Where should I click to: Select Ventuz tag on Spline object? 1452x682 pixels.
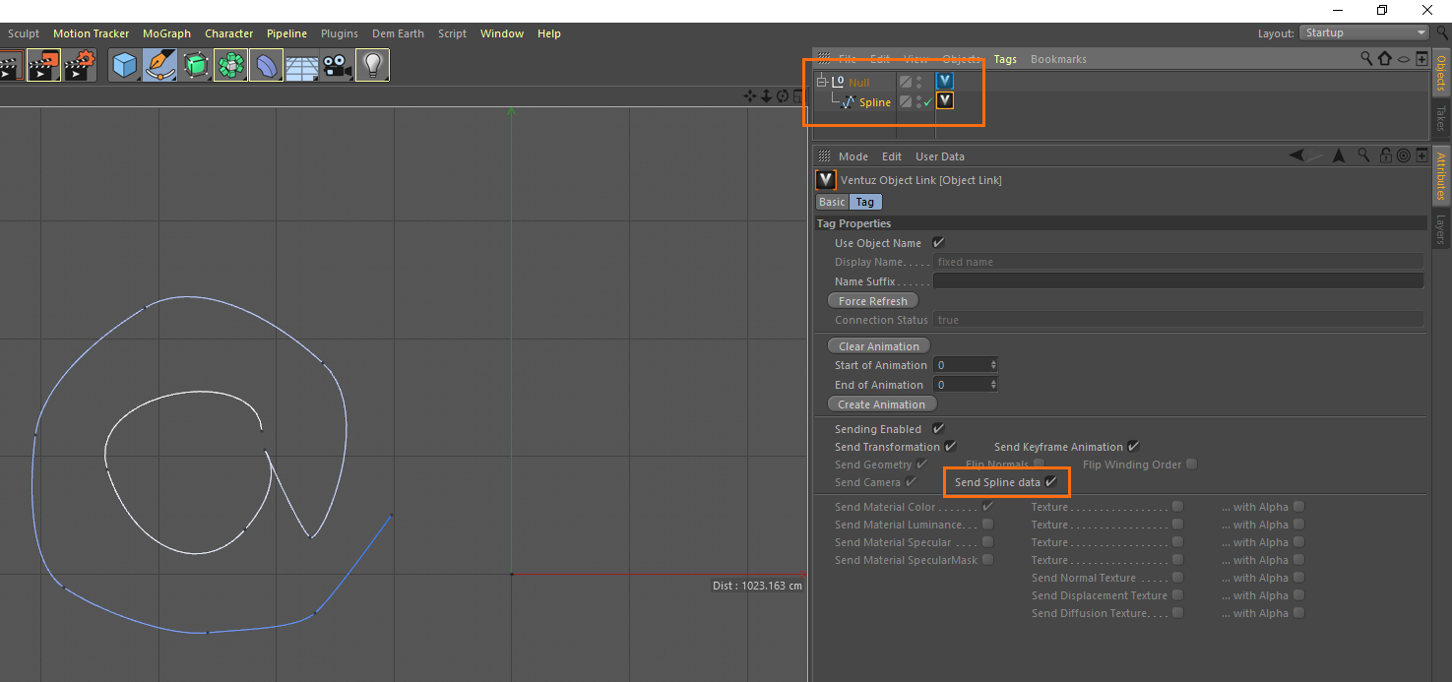(x=945, y=101)
